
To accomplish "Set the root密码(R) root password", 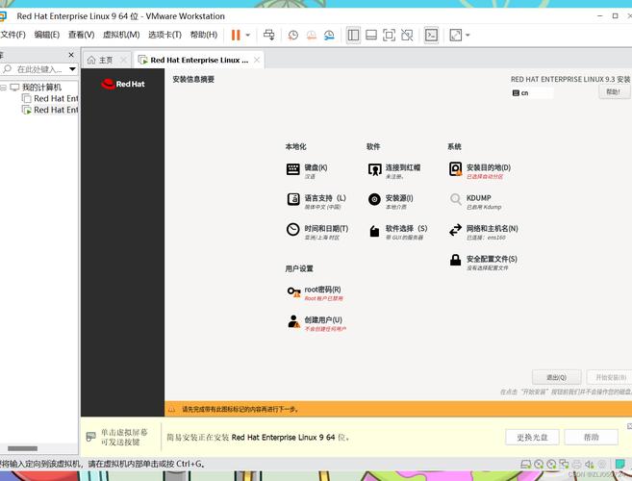I will click(315, 293).
